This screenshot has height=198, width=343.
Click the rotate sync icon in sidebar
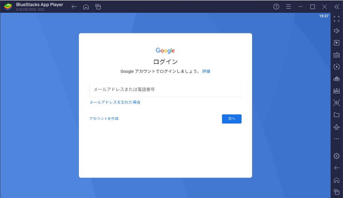pyautogui.click(x=337, y=67)
